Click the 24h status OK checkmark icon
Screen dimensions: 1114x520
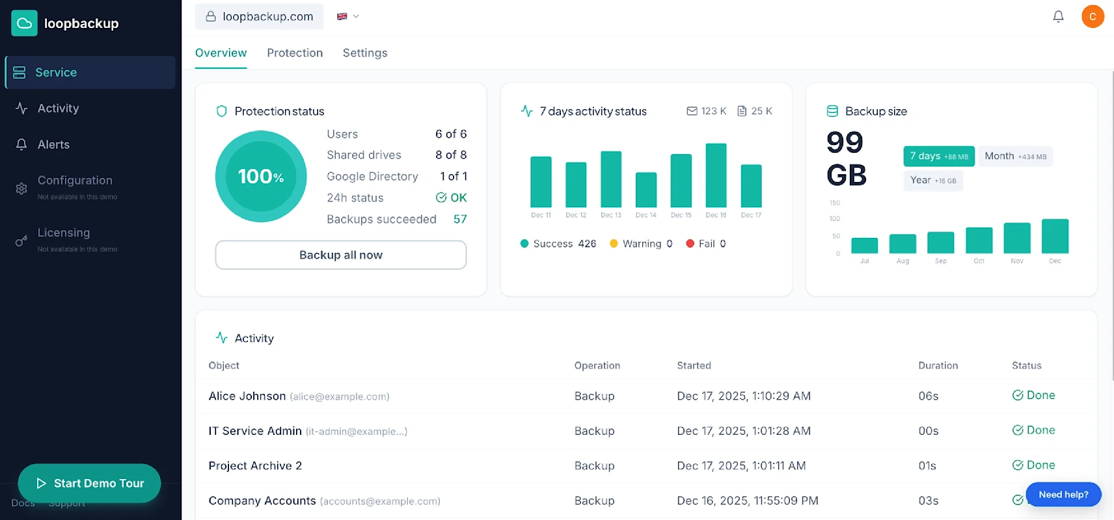click(x=441, y=198)
